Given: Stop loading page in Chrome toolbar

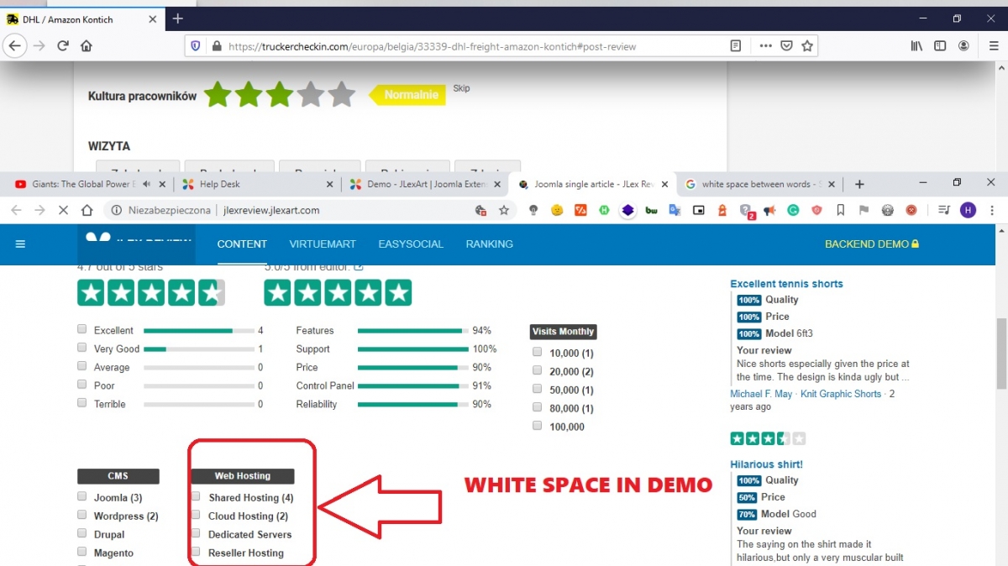Looking at the screenshot, I should point(63,211).
